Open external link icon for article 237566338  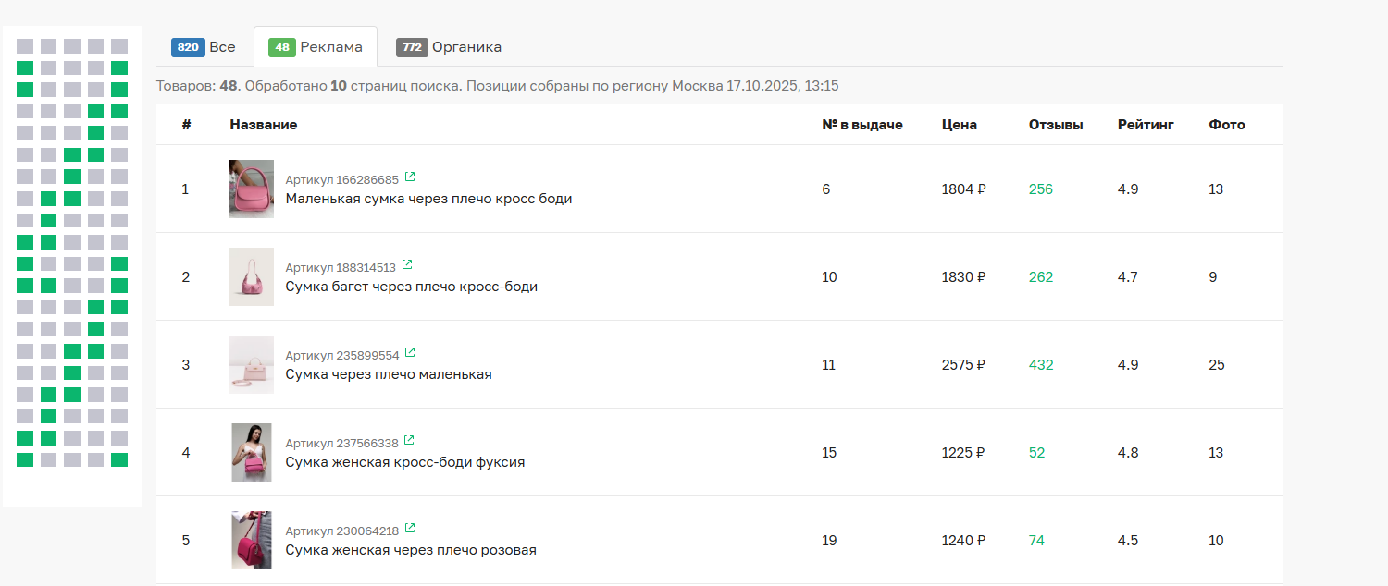[x=409, y=441]
